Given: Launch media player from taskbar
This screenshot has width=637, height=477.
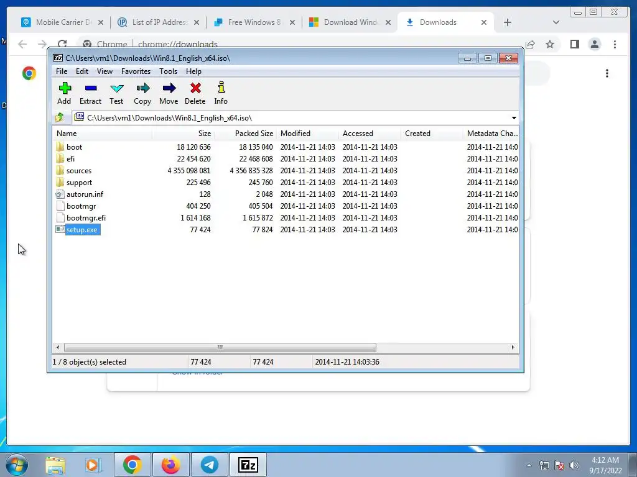Looking at the screenshot, I should coord(93,465).
